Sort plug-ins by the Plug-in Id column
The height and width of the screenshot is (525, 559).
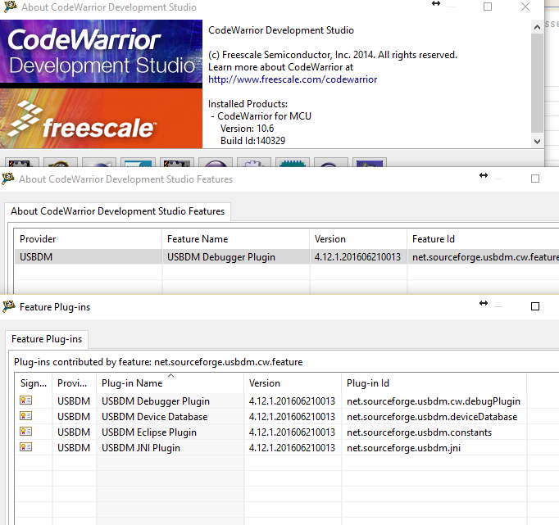pyautogui.click(x=434, y=383)
